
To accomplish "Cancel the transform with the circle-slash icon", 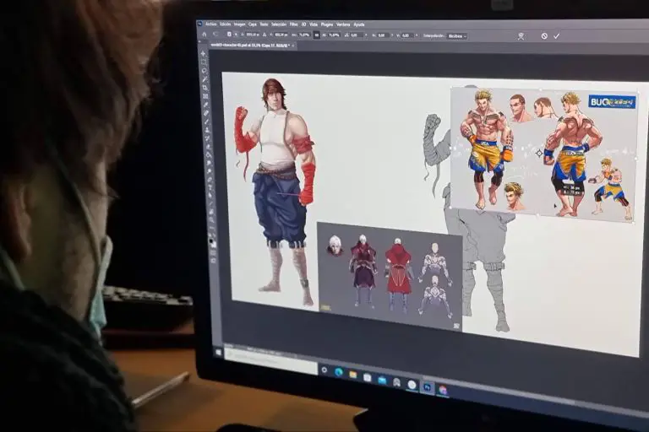I will coord(544,36).
